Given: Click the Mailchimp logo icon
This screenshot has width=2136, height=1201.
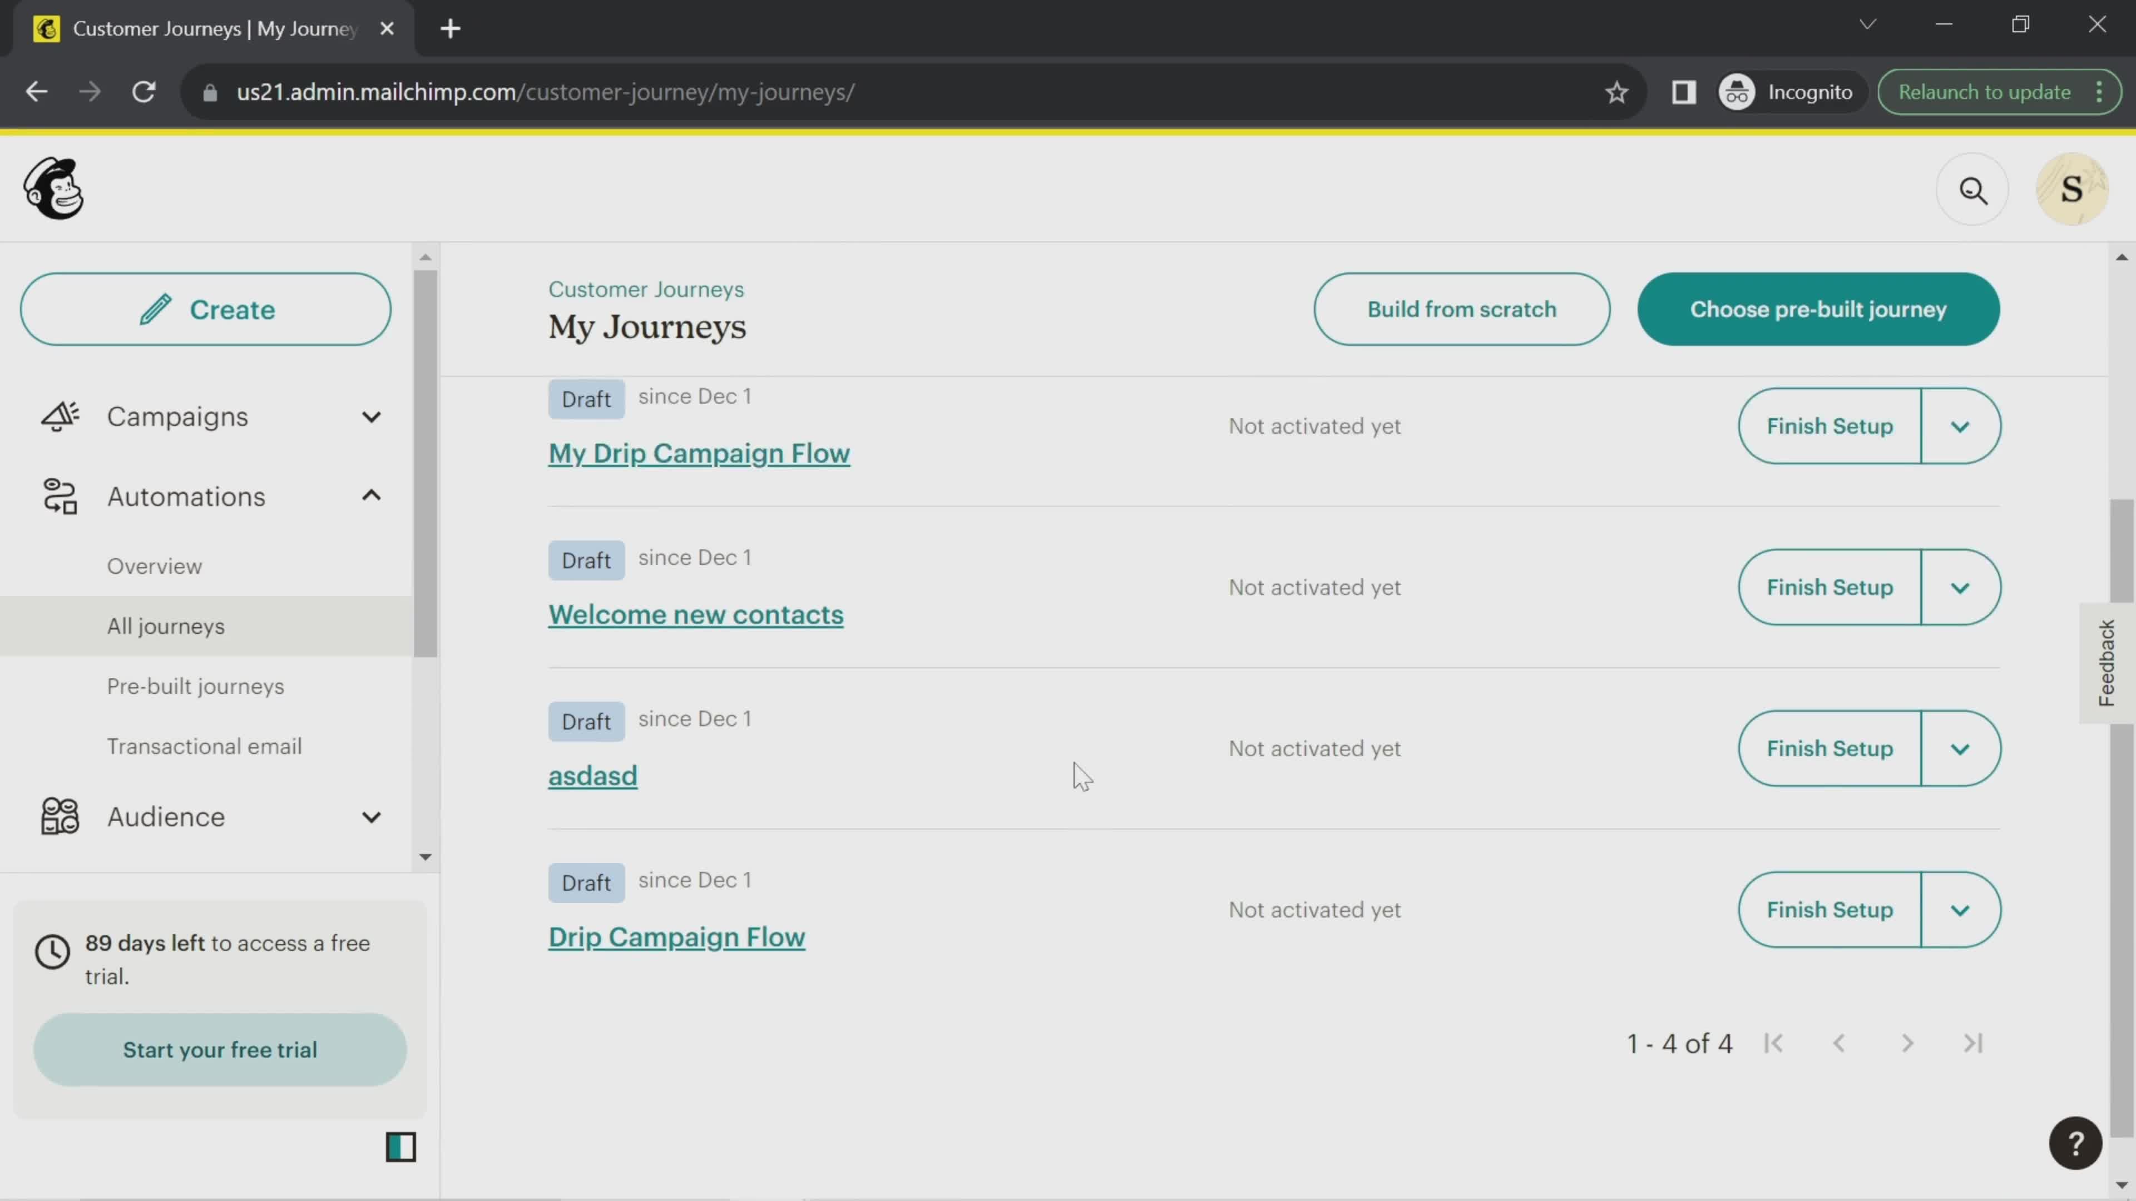Looking at the screenshot, I should (x=53, y=189).
